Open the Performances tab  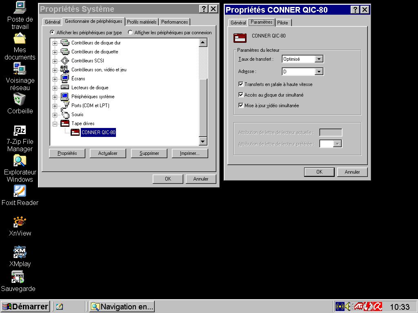click(x=175, y=22)
